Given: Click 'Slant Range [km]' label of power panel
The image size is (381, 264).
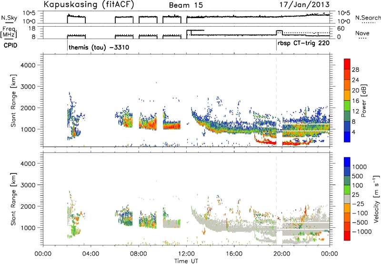Looking at the screenshot, I should pos(13,101).
